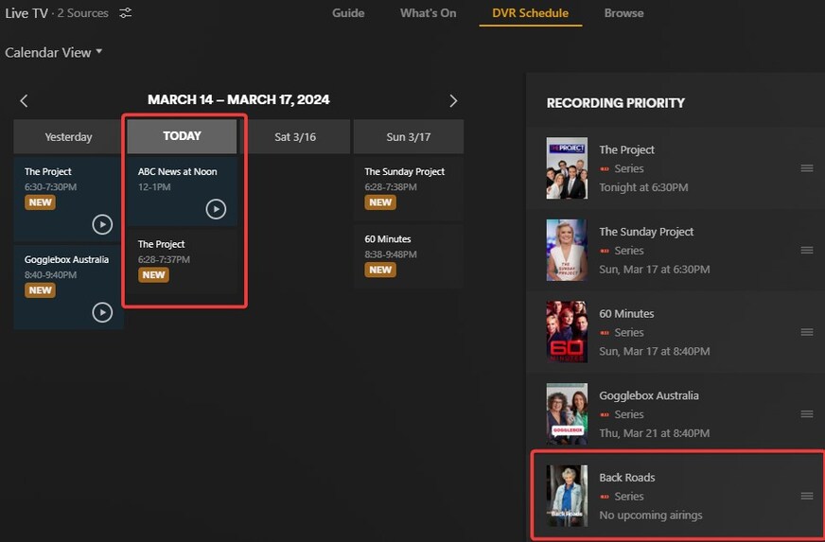This screenshot has height=542, width=825.
Task: Click the reorder handle for The Sunday Project
Action: coord(807,250)
